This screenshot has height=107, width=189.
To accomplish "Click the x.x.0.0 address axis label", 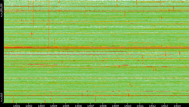I will [2, 97].
